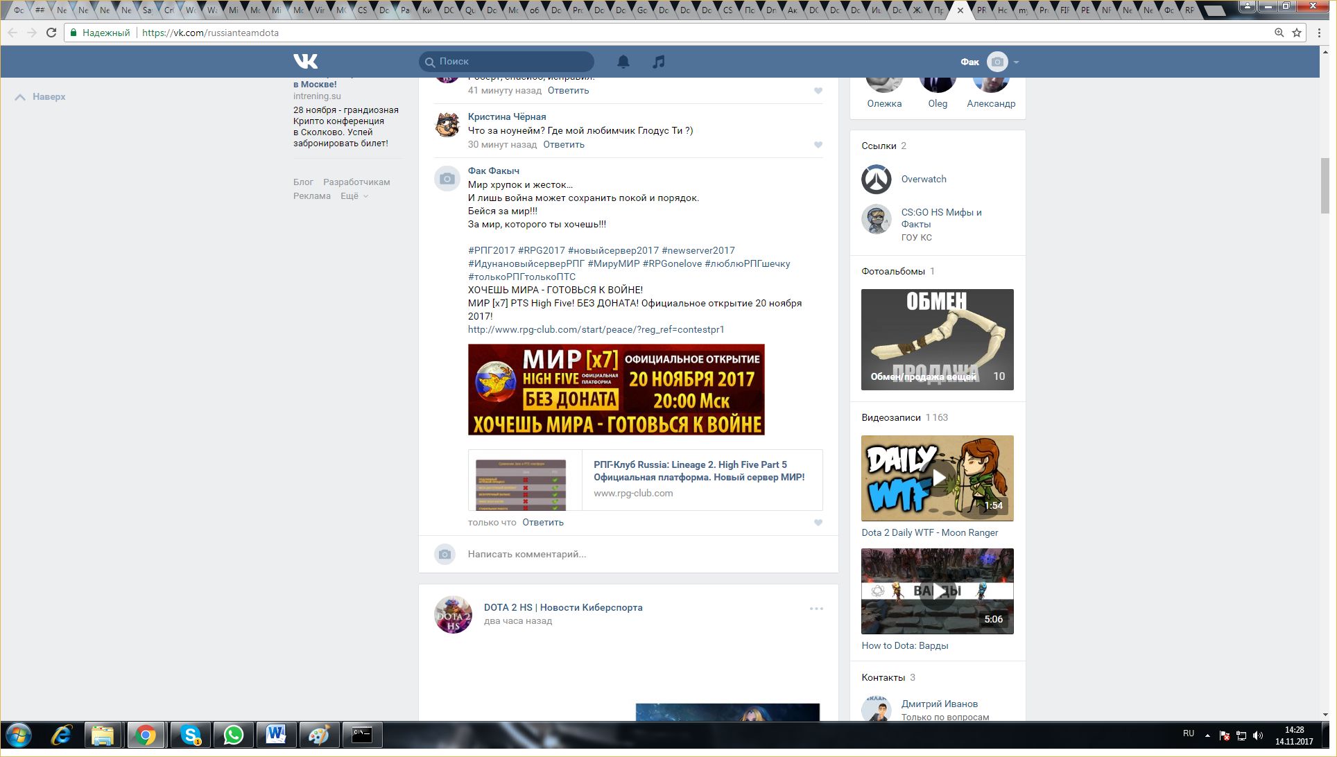Open Дмитрий Иванов contact
1337x757 pixels.
point(940,704)
